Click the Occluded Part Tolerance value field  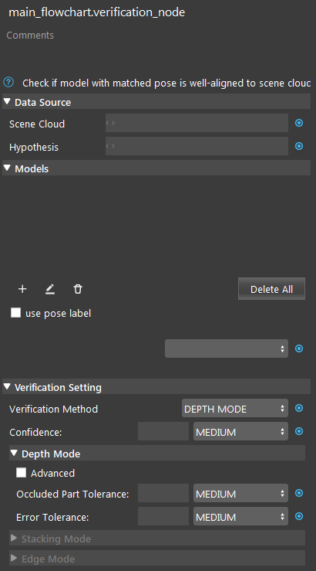click(163, 493)
